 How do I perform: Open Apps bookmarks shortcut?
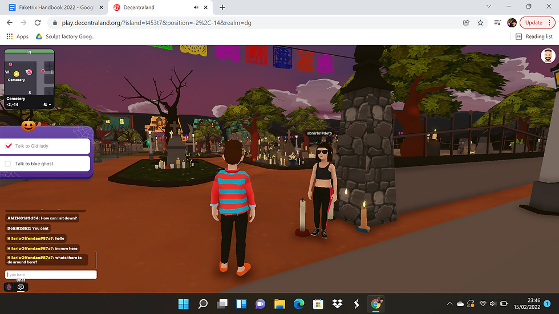coord(18,36)
